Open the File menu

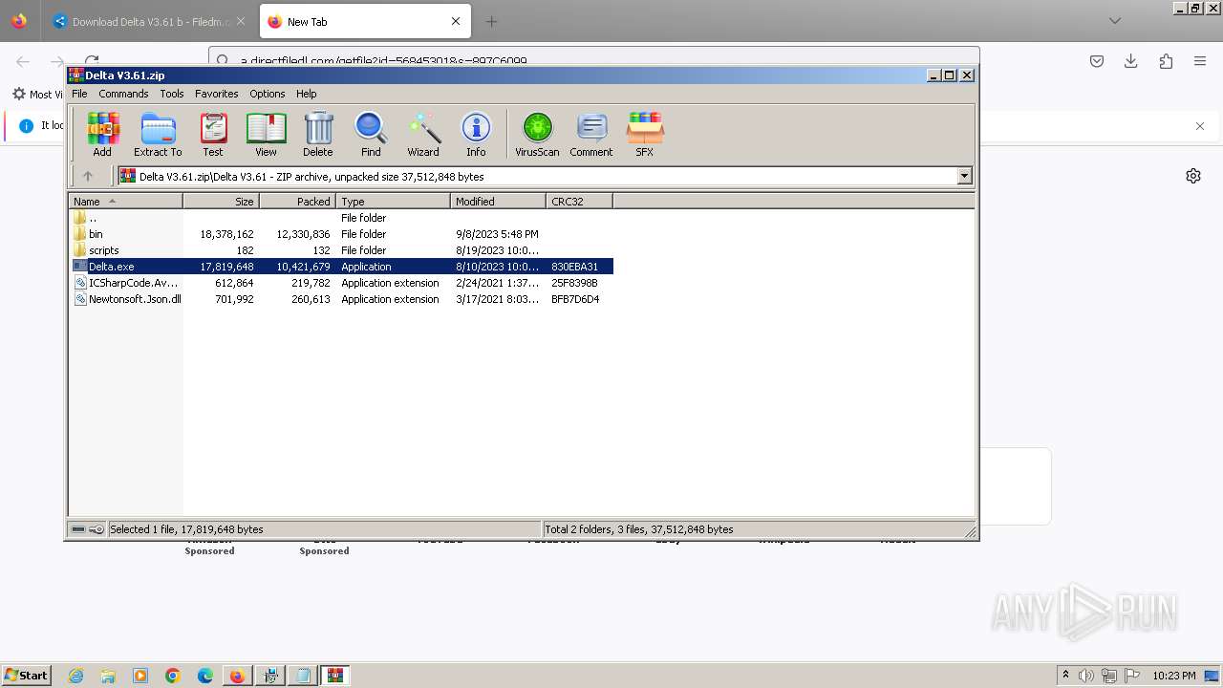pos(79,94)
